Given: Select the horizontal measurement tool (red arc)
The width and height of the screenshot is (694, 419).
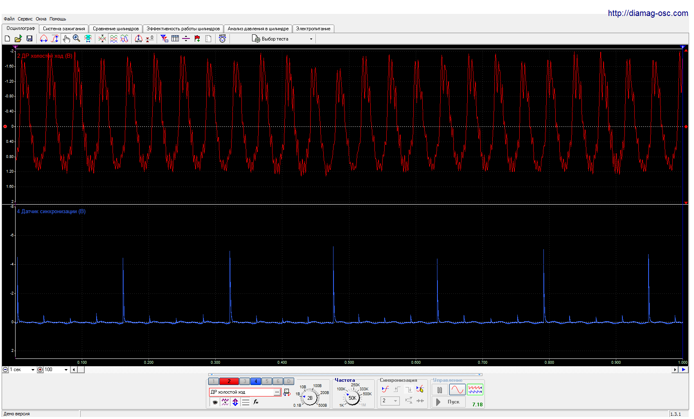Looking at the screenshot, I should 43,38.
